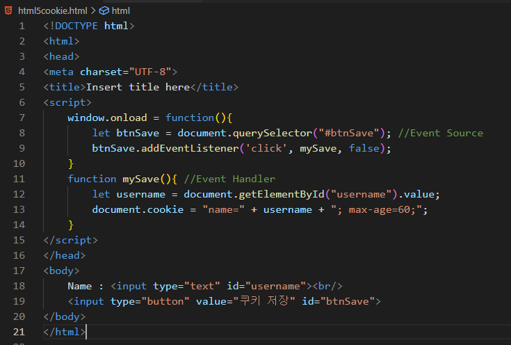Screen dimensions: 511x345
Task: Click the word DOCTYPE on line 1
Action: (x=76, y=26)
